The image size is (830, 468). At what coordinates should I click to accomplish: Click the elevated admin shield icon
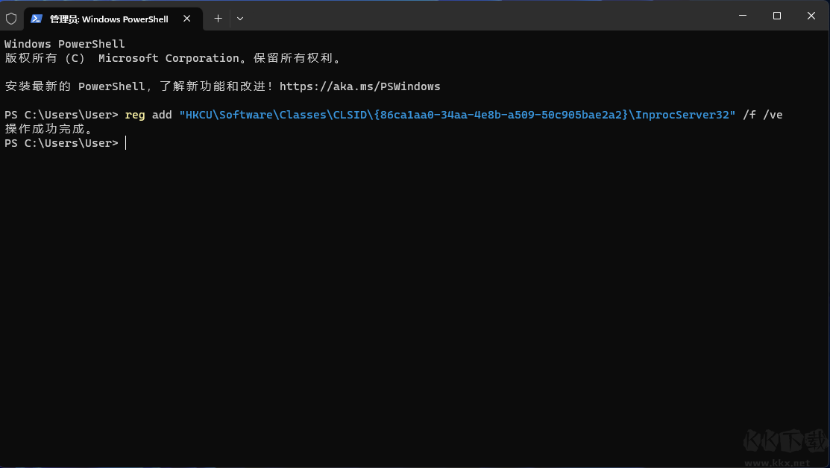click(x=11, y=17)
